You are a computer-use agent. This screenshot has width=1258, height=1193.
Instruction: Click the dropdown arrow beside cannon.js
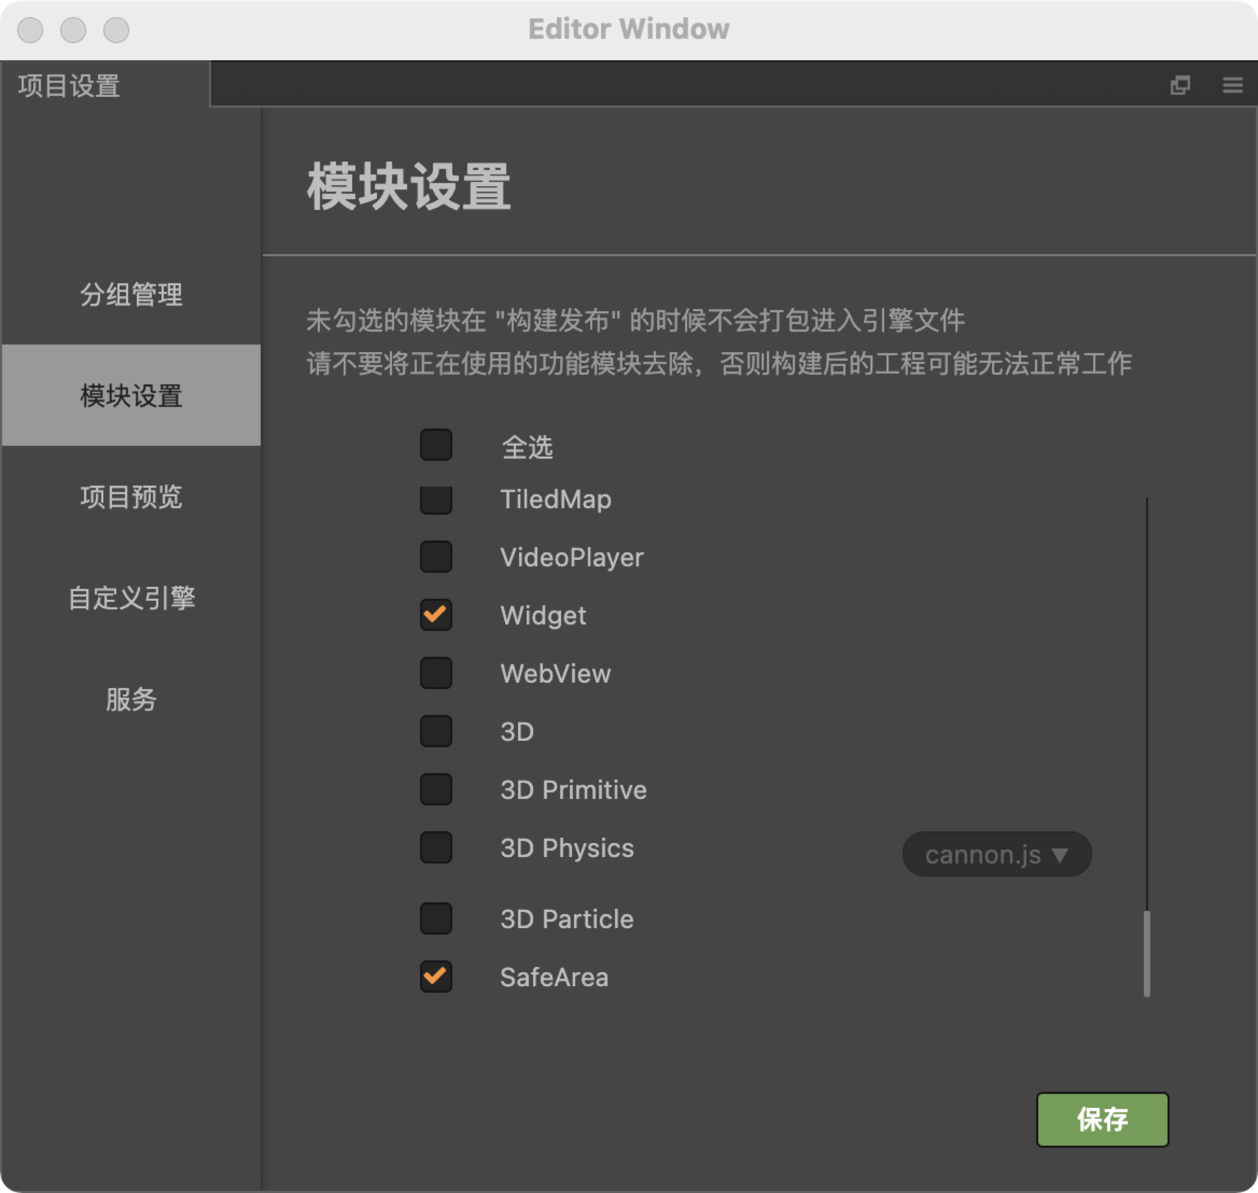point(1060,855)
